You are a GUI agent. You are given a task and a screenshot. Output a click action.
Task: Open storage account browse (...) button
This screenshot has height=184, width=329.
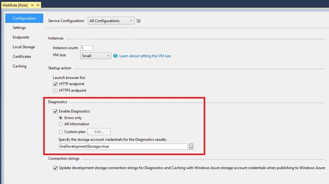coord(191,146)
